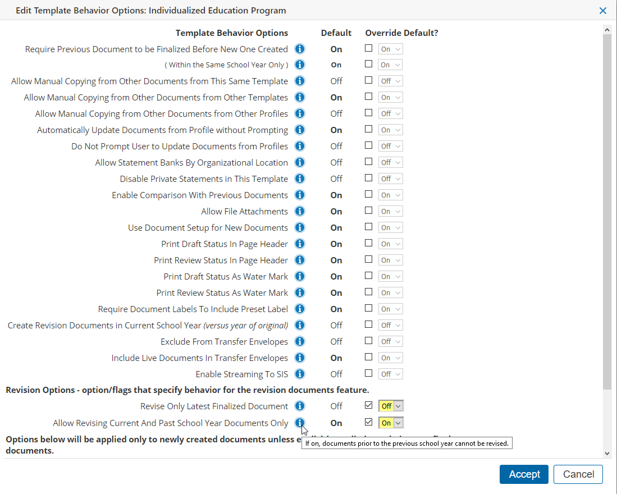View info for Exclude From Transfer Envelopes
This screenshot has height=494, width=617.
click(299, 341)
